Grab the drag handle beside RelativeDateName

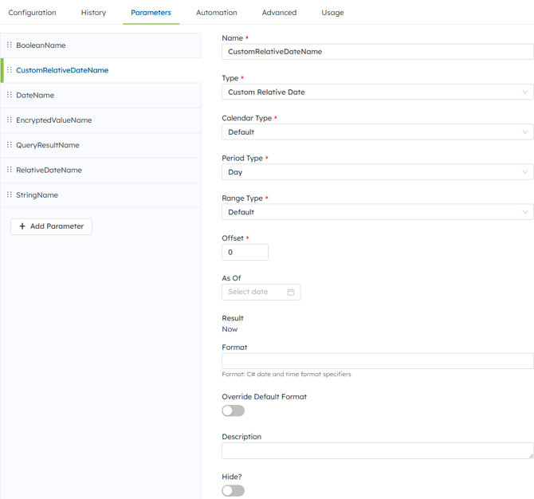(x=10, y=170)
